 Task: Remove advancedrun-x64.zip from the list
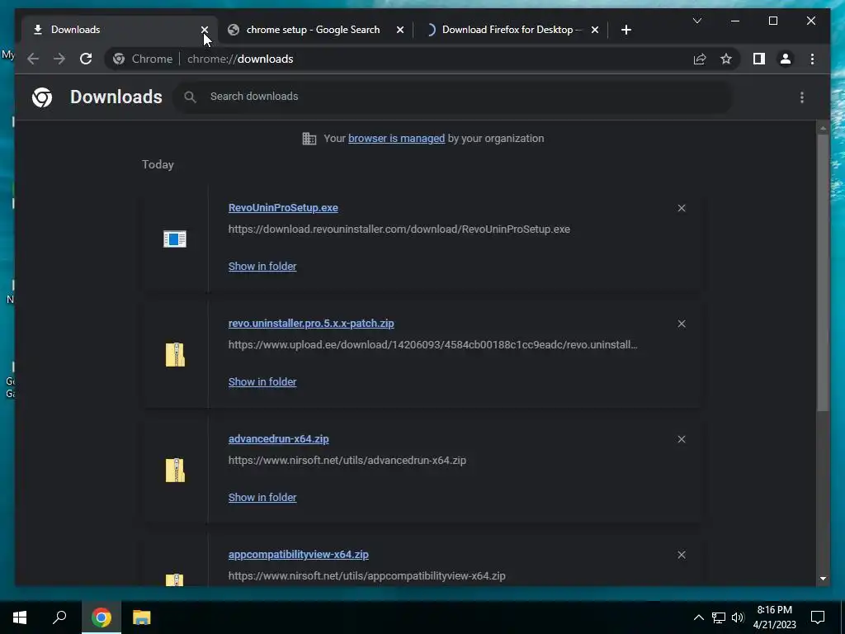[682, 439]
